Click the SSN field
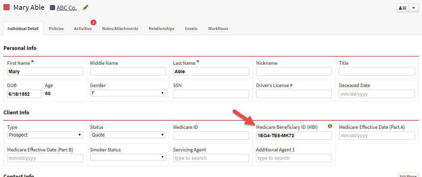This screenshot has width=422, height=177. pyautogui.click(x=211, y=94)
